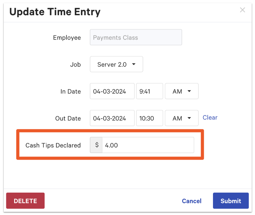
Task: Expand the In Date AM/PM dropdown
Action: tap(182, 91)
